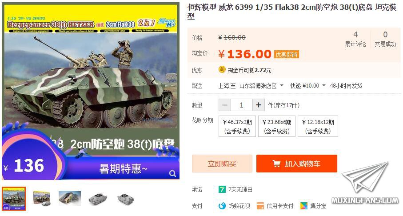Click the Ant Huabei payment icon
Screen dimensions: 403x216
pos(222,206)
